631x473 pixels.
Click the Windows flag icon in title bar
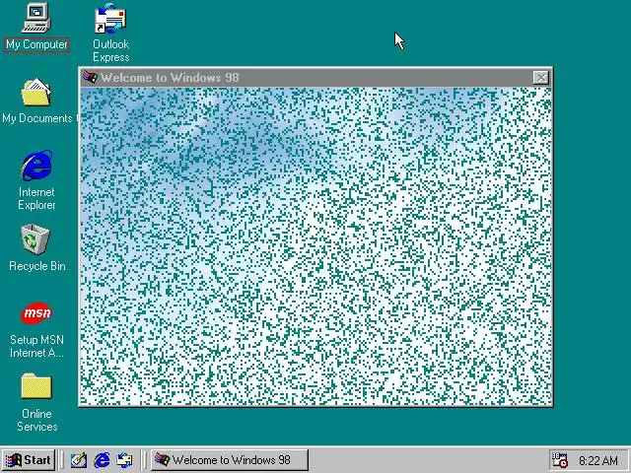tap(90, 77)
